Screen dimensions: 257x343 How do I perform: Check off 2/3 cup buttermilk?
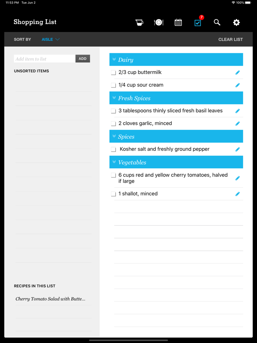(113, 73)
